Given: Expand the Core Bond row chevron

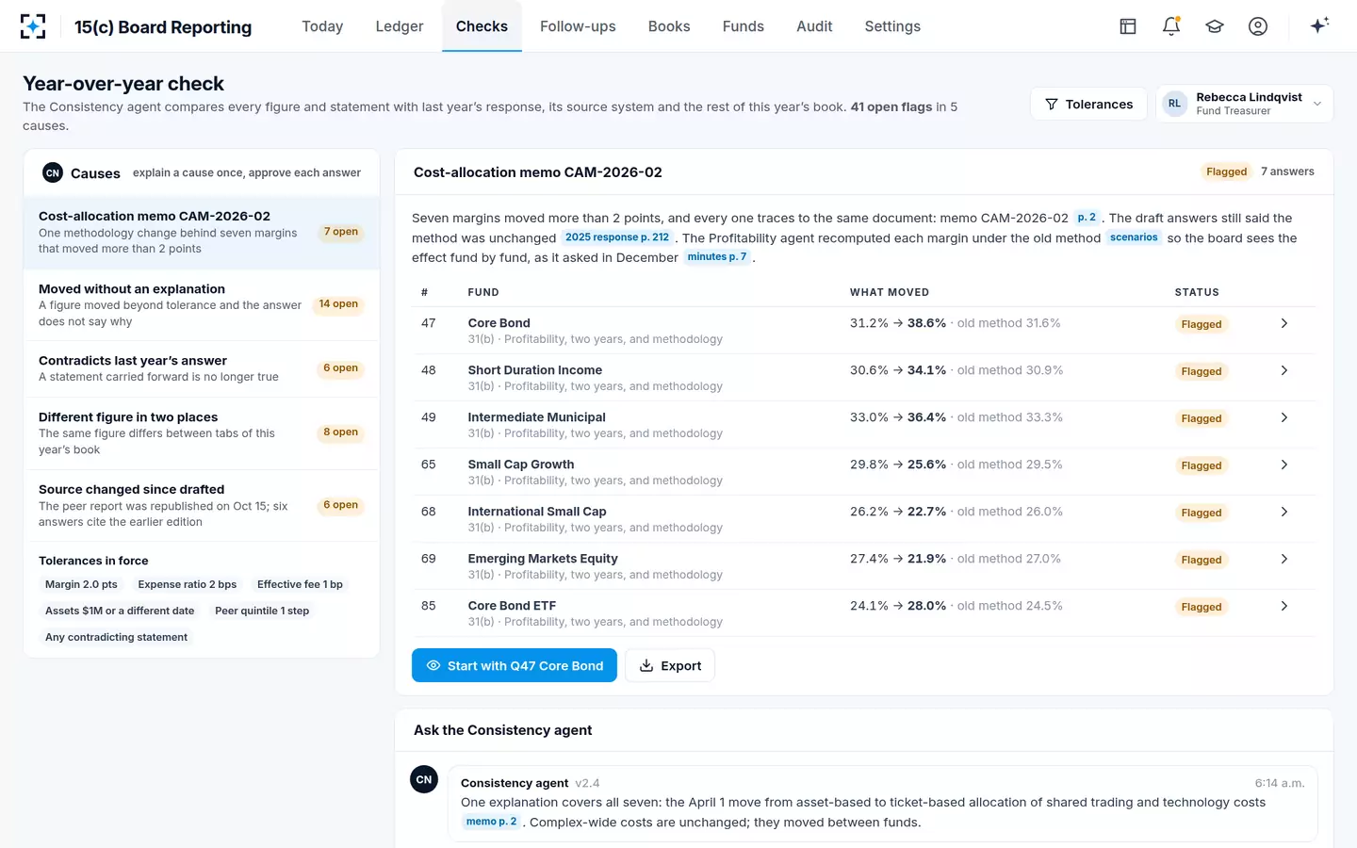Looking at the screenshot, I should click(1283, 323).
